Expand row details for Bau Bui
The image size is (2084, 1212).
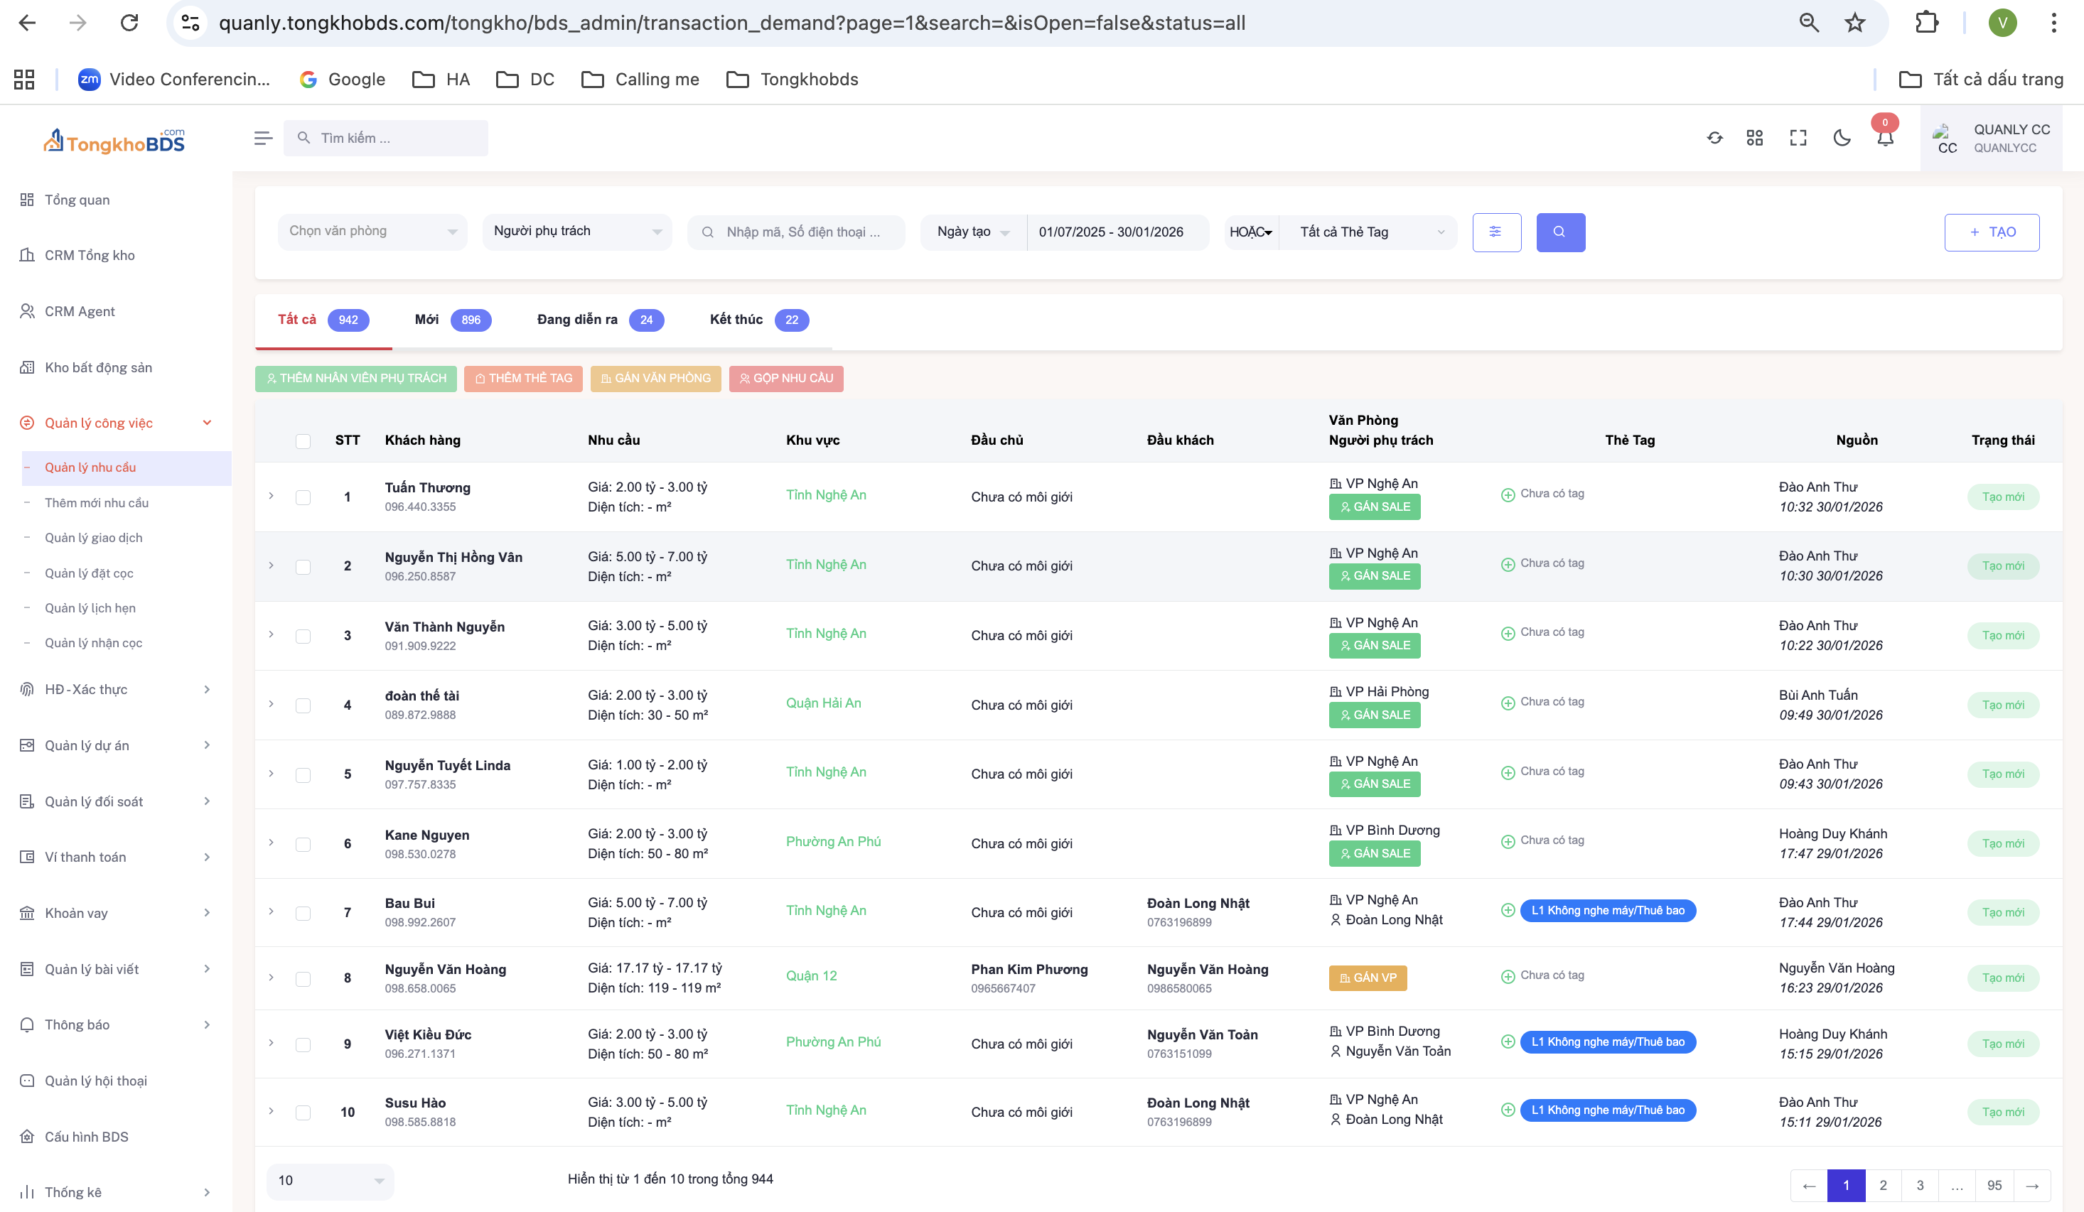(x=272, y=911)
